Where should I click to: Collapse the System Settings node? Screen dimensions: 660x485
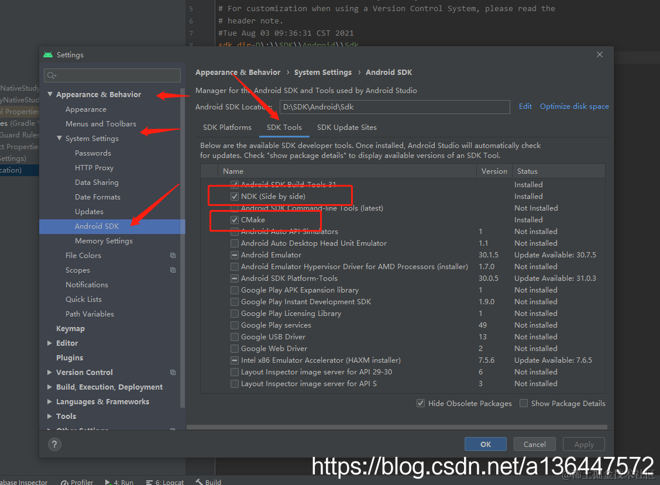[x=59, y=138]
